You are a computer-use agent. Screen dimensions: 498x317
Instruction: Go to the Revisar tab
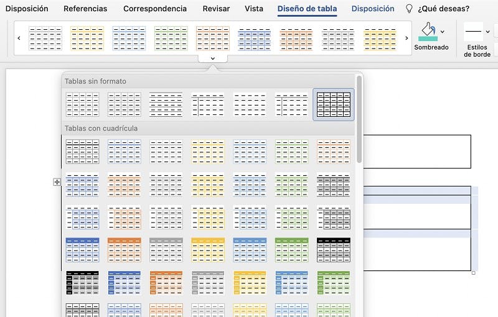[x=216, y=9]
